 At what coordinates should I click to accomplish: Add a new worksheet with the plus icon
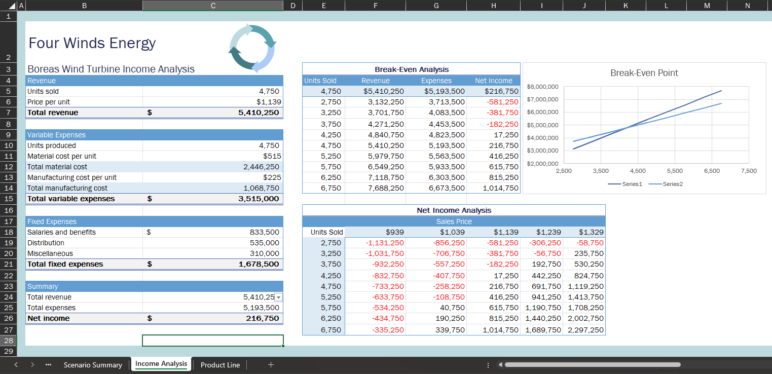(271, 364)
